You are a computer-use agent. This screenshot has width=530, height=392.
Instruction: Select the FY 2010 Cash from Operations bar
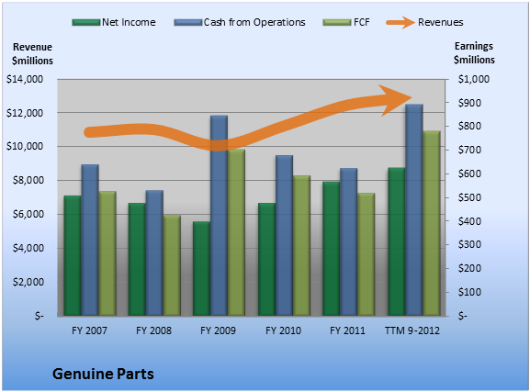pos(284,236)
